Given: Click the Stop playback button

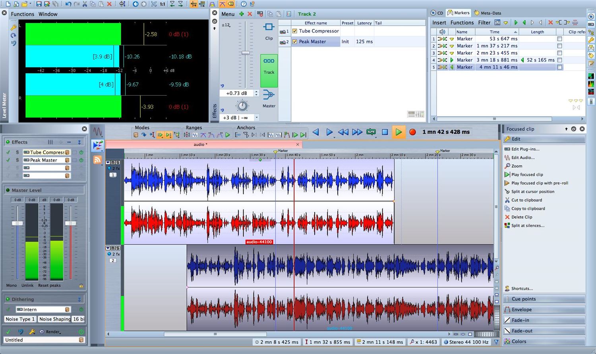Looking at the screenshot, I should click(385, 132).
